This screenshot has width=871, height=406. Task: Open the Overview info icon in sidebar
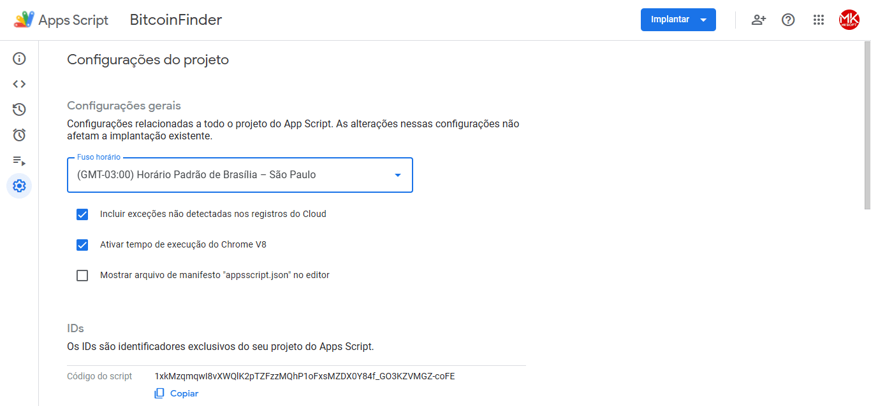click(19, 59)
